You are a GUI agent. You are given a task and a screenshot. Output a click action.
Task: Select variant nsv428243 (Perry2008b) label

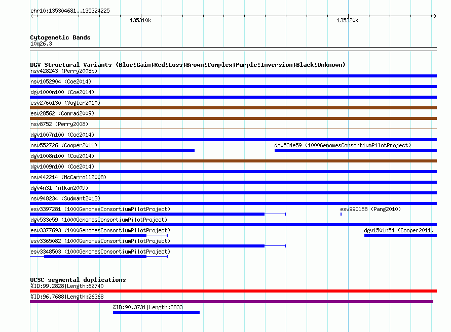click(64, 71)
